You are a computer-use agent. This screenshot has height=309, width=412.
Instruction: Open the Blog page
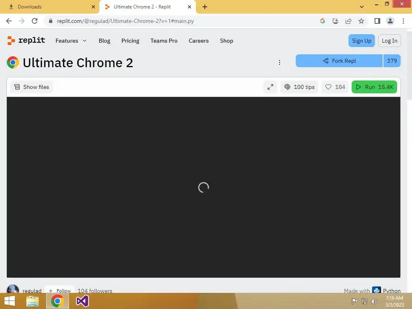pyautogui.click(x=105, y=41)
